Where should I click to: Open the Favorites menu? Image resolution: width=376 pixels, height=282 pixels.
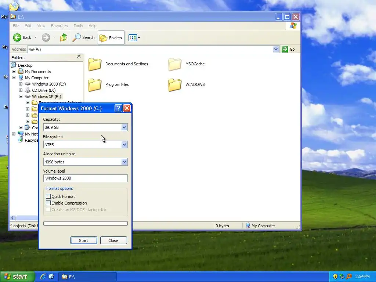pyautogui.click(x=59, y=26)
